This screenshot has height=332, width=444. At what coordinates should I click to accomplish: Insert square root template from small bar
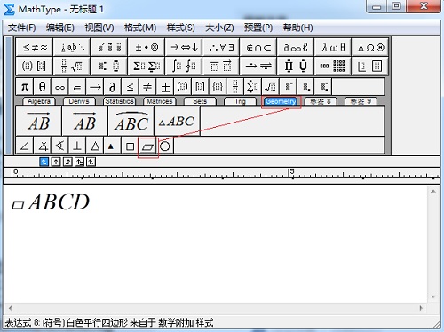click(x=270, y=87)
